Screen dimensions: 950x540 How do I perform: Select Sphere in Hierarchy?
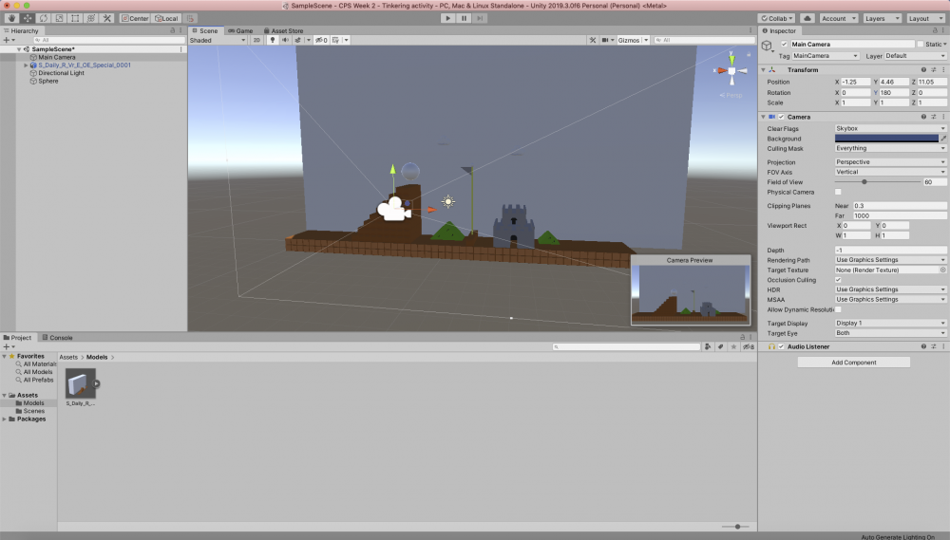48,81
